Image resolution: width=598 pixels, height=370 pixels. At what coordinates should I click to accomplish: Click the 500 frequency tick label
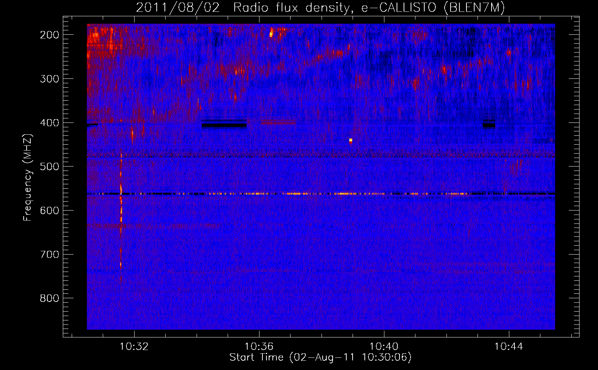click(x=49, y=166)
